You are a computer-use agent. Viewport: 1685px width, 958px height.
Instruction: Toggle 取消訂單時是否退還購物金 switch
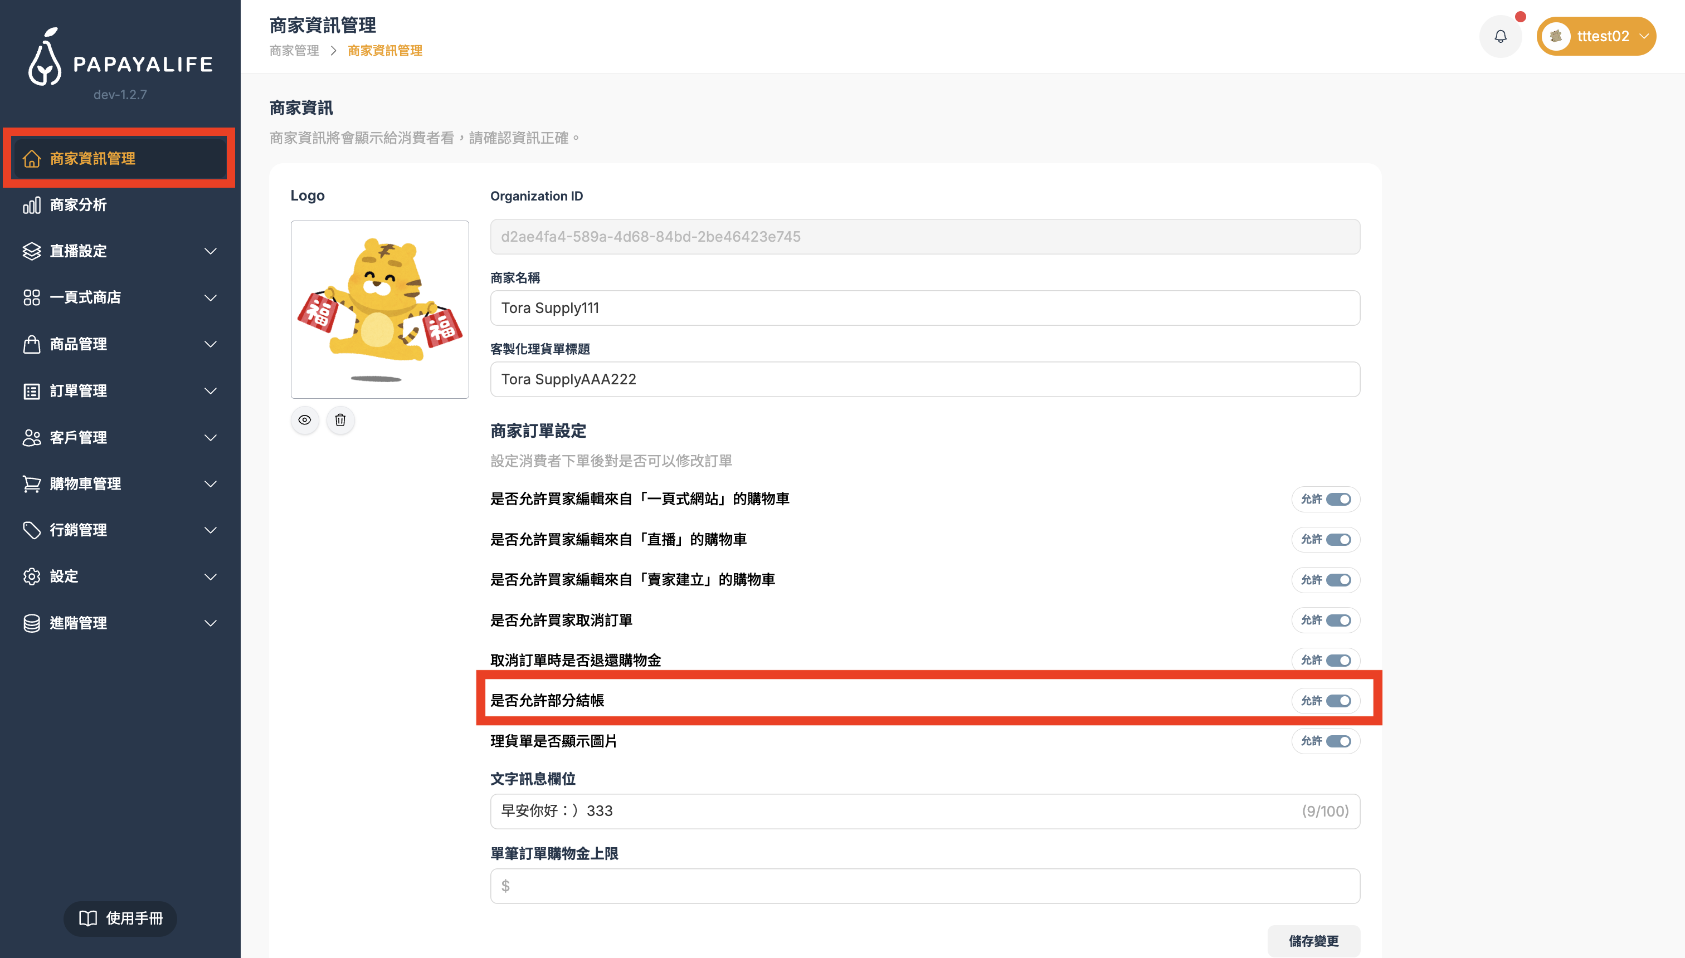[1338, 660]
